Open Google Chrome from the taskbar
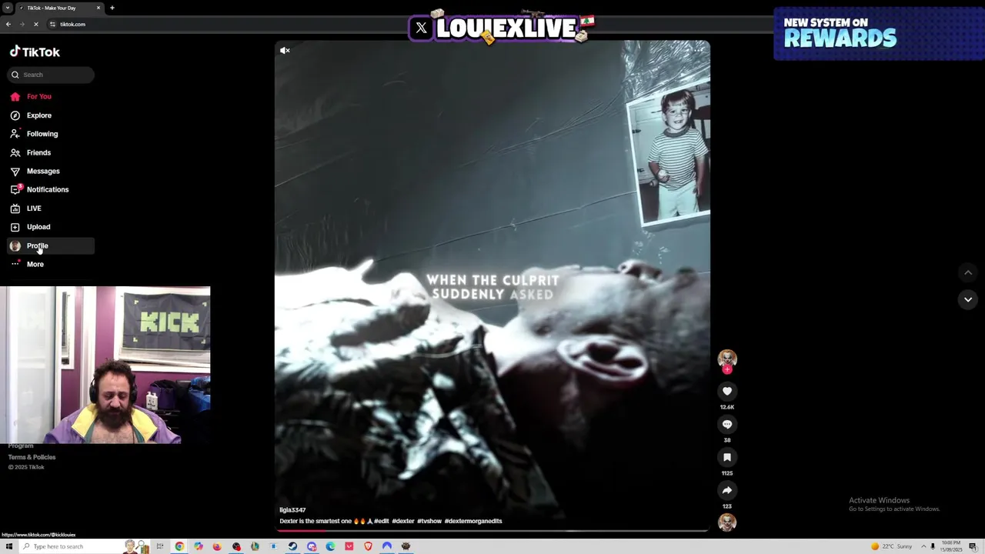 179,546
